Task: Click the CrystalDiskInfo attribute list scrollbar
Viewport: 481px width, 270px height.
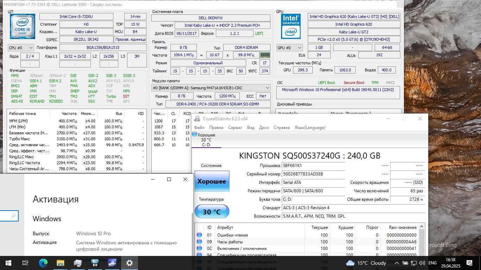Action: [x=423, y=240]
